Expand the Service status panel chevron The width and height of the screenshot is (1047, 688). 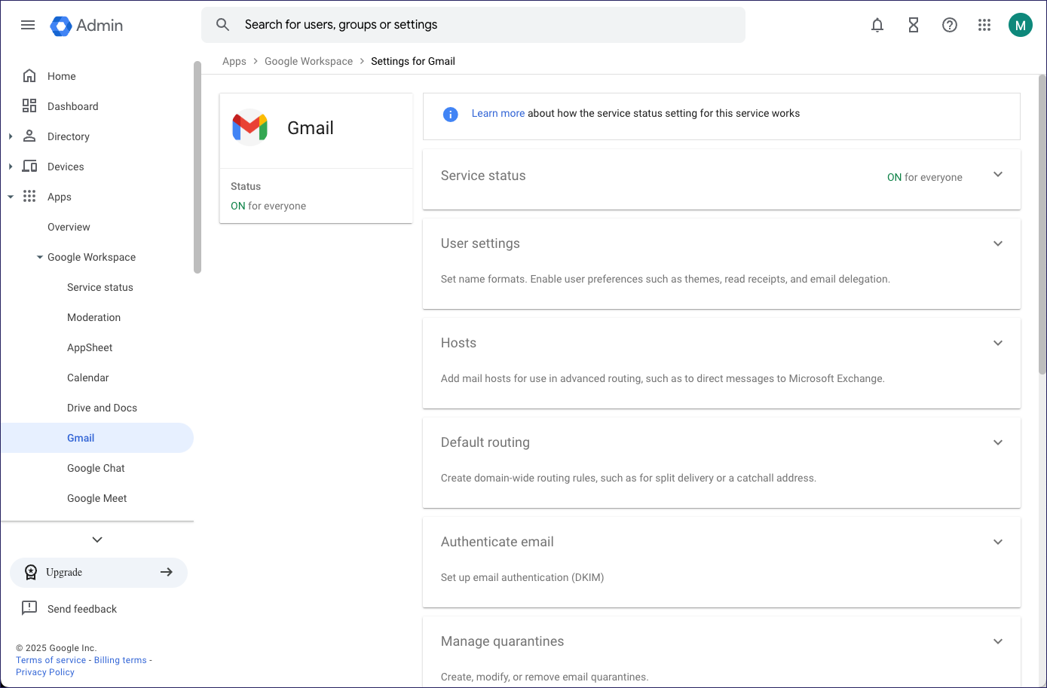coord(998,175)
